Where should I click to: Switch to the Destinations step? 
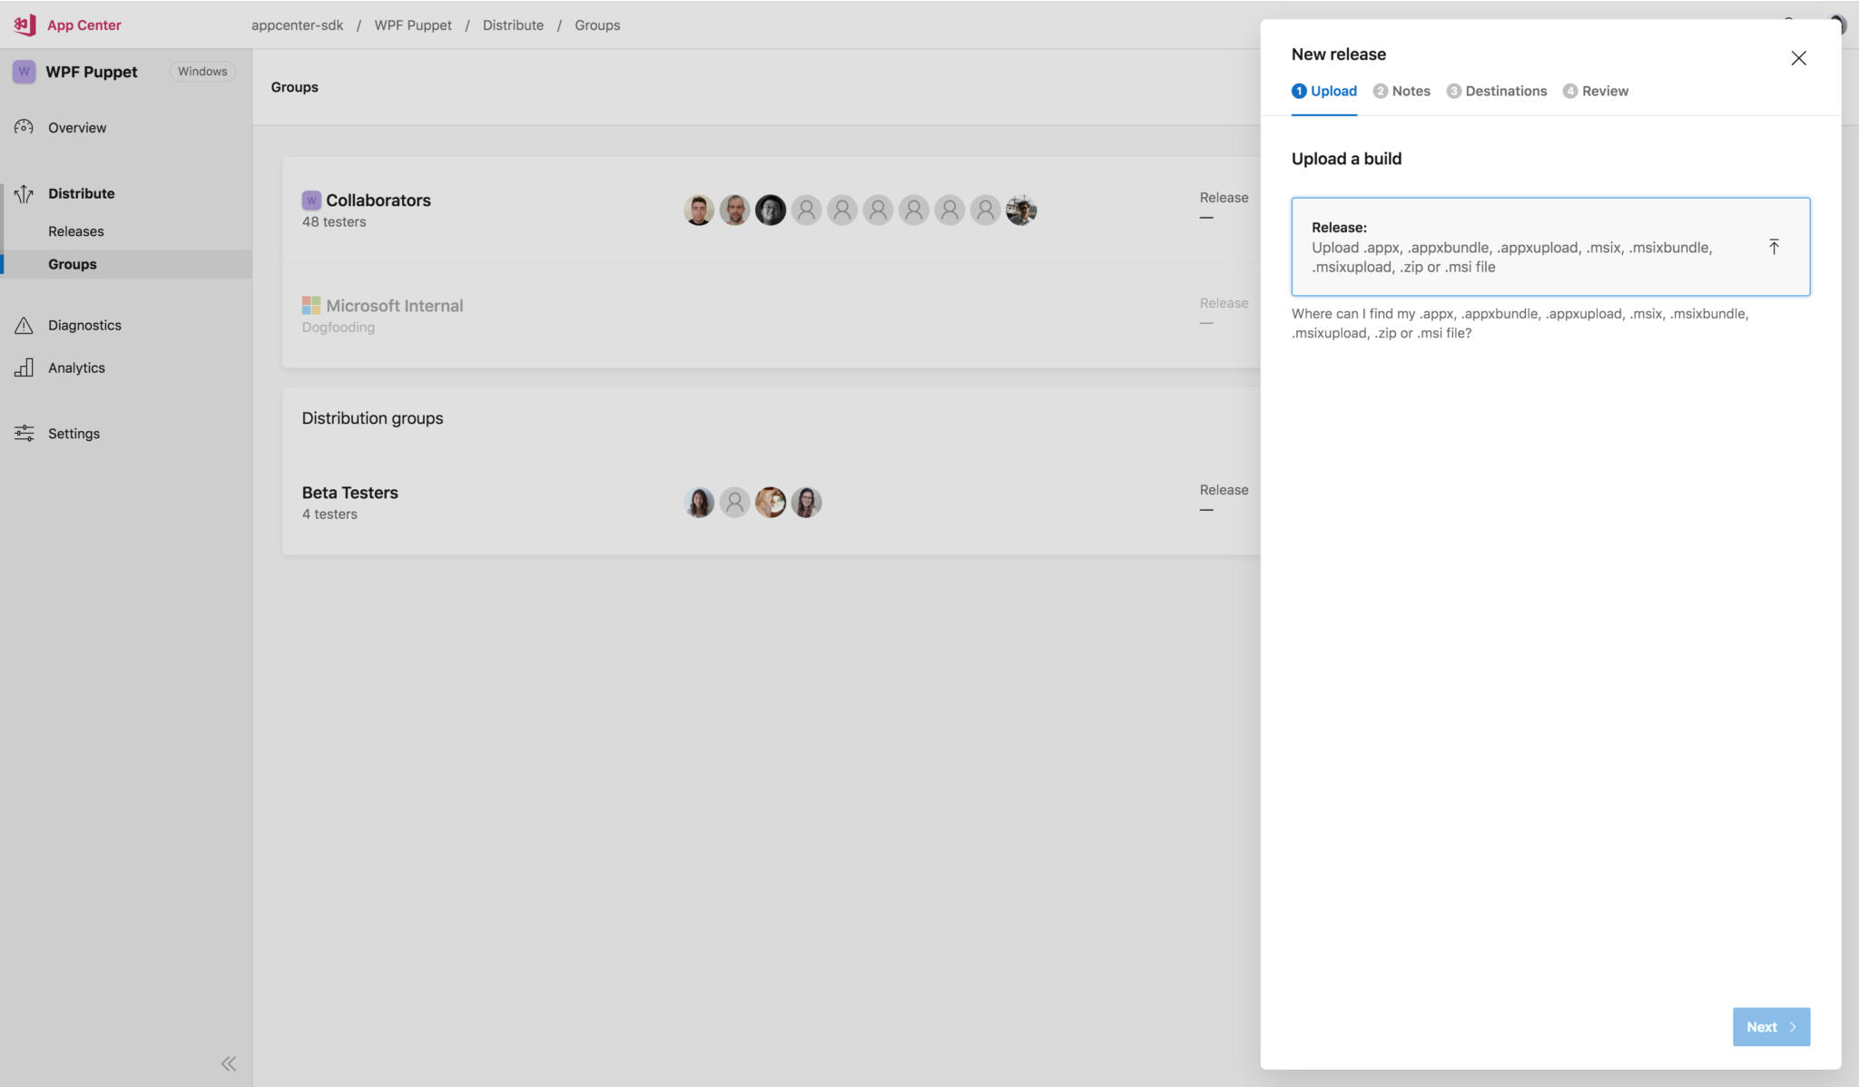pos(1506,91)
